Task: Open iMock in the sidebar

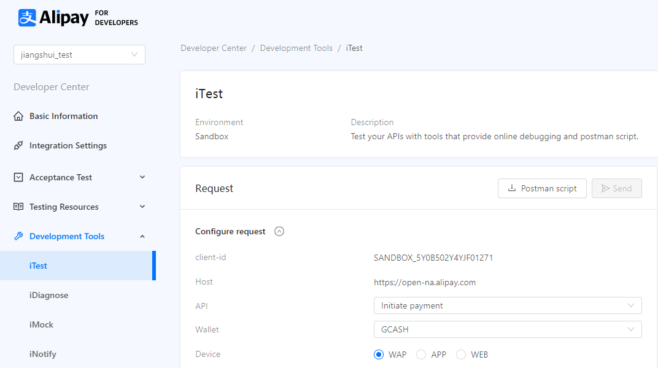Action: 42,324
